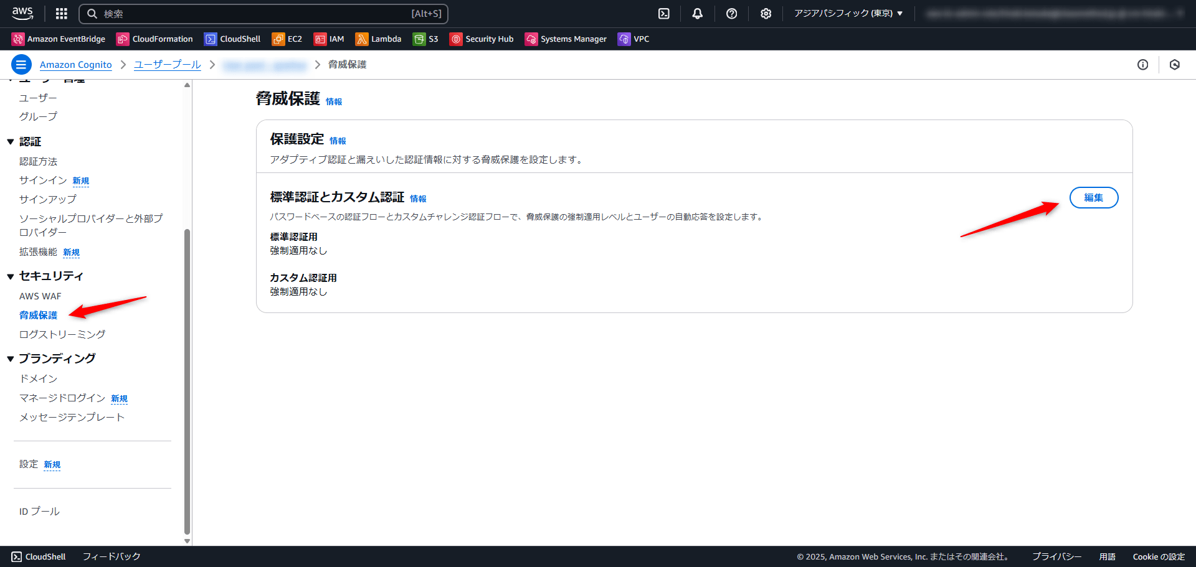1196x567 pixels.
Task: Click the search magnifier icon
Action: point(92,14)
